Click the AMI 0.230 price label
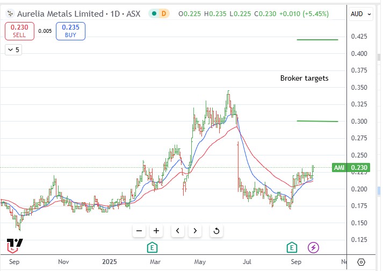383x271 pixels. [x=351, y=168]
